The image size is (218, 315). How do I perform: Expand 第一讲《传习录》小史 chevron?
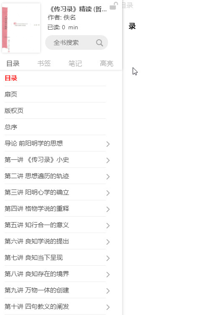tap(108, 160)
